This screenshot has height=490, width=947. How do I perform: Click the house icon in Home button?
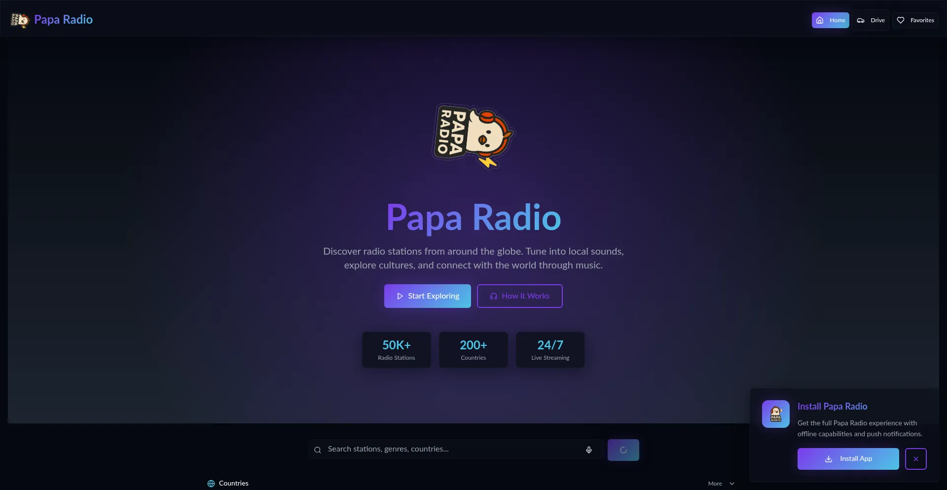tap(820, 20)
